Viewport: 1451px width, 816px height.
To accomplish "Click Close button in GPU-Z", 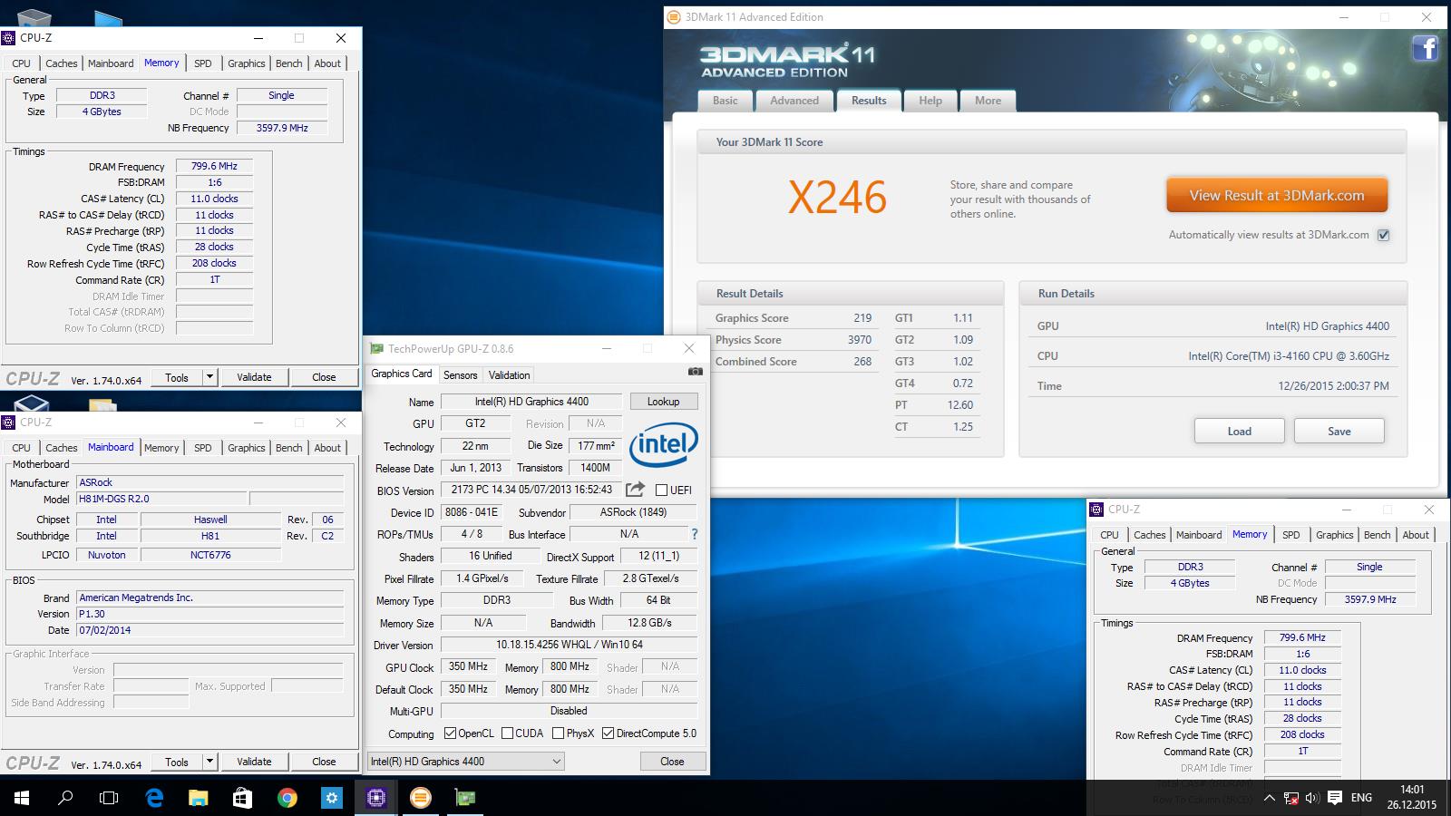I will [x=672, y=762].
